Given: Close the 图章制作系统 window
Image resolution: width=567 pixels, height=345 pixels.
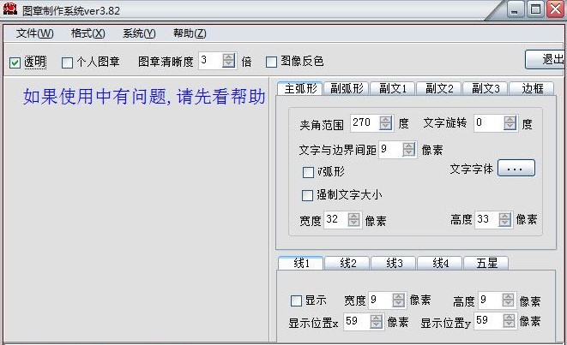Looking at the screenshot, I should click(x=556, y=9).
